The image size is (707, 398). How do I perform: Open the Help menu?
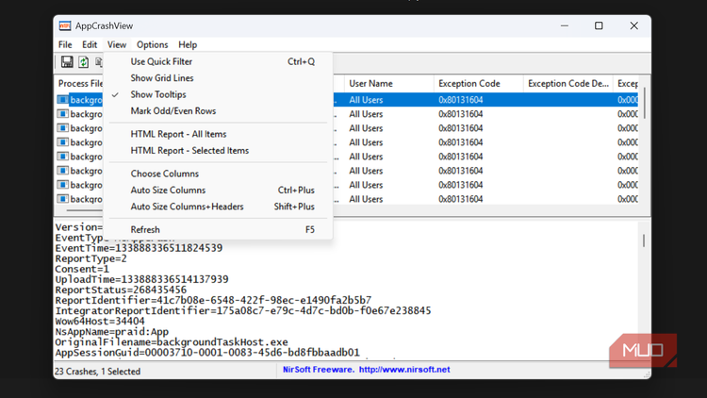coord(188,44)
